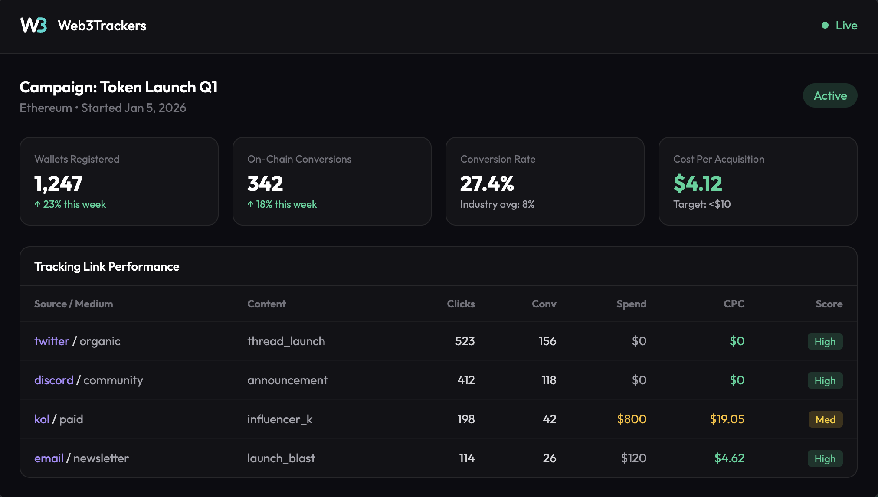The image size is (878, 497).
Task: Click the Web3Trackers brand name
Action: point(102,26)
